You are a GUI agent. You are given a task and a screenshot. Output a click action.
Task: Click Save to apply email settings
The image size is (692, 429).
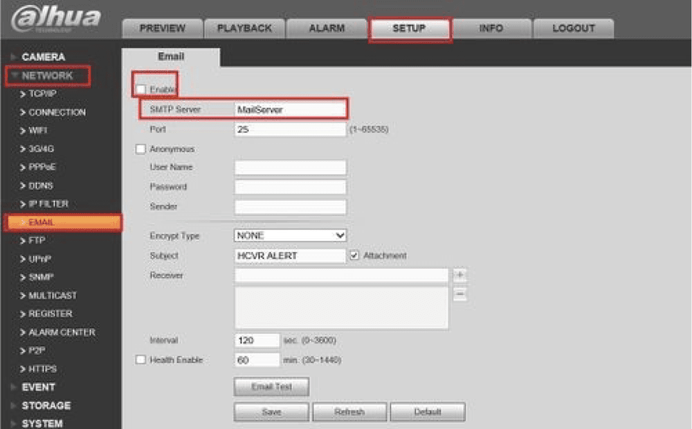point(271,412)
